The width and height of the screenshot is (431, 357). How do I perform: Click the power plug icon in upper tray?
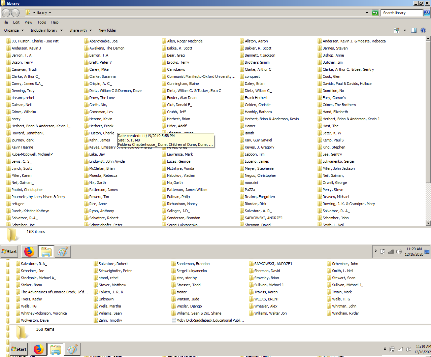383,252
